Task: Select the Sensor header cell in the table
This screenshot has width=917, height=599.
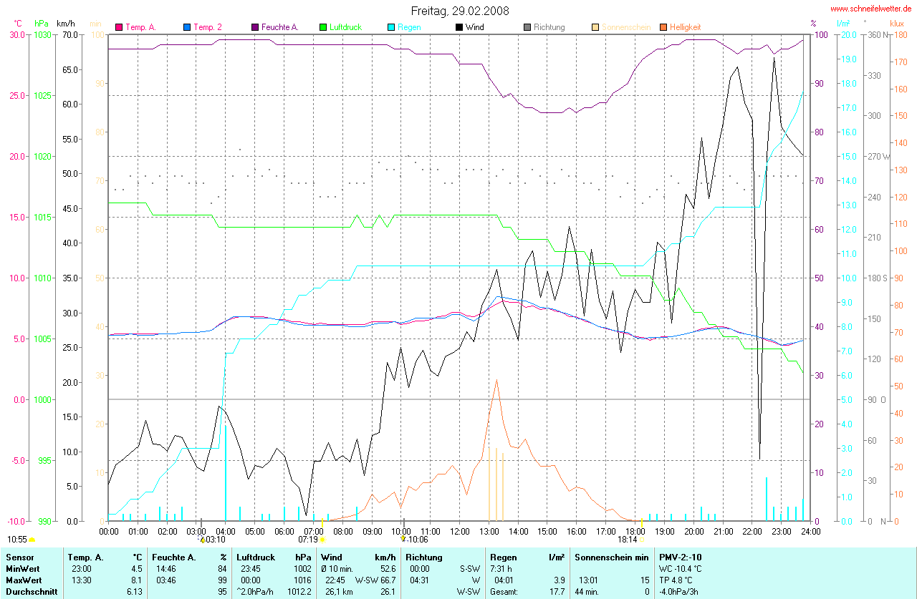Action: coord(19,557)
